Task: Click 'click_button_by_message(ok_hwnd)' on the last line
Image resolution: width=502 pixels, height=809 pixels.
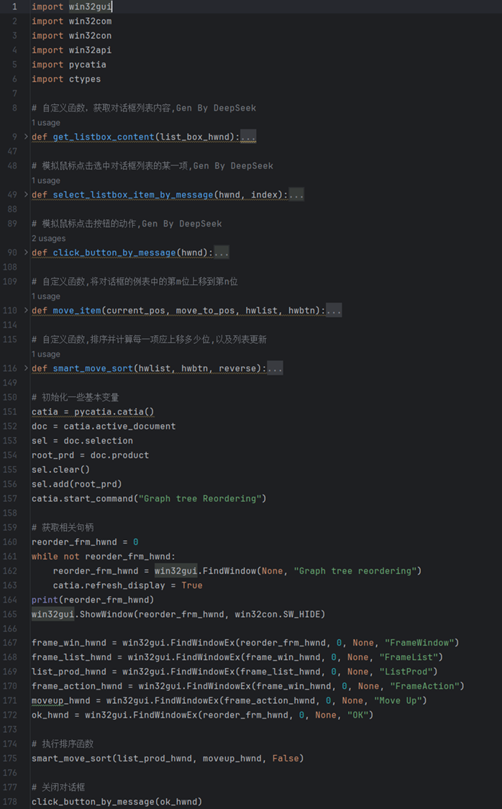Action: coord(117,801)
